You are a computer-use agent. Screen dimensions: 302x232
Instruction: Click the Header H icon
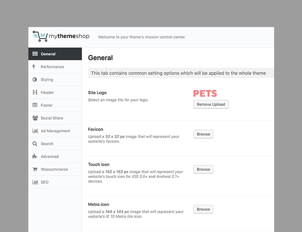coord(35,92)
